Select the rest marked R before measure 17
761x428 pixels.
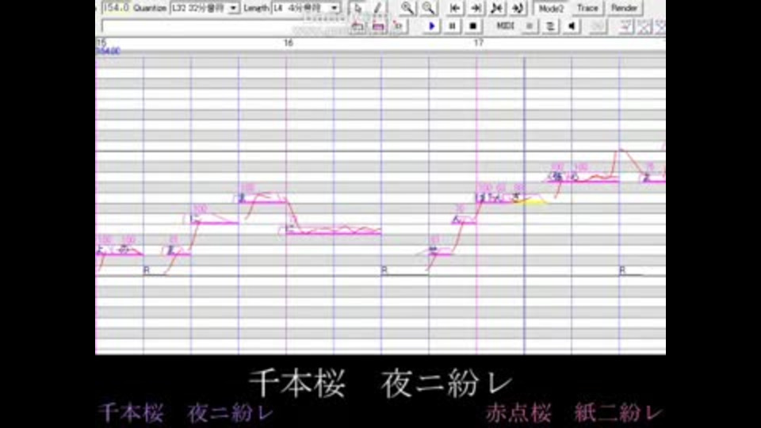pos(405,271)
